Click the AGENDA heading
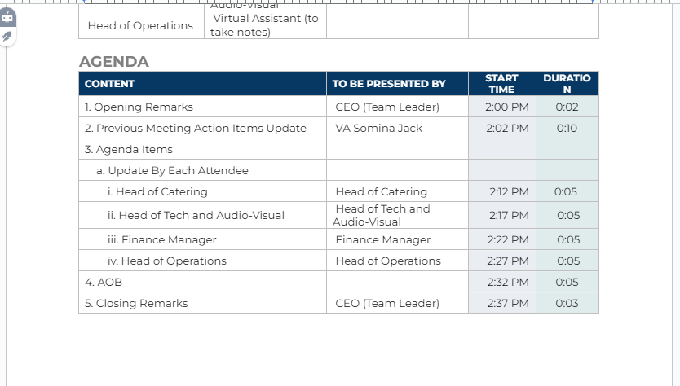 (x=114, y=62)
